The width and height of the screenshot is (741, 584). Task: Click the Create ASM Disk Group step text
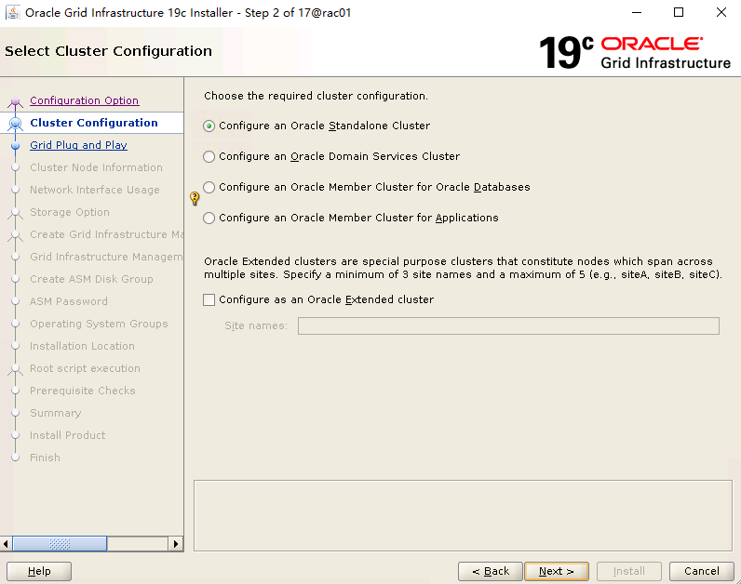coord(91,279)
